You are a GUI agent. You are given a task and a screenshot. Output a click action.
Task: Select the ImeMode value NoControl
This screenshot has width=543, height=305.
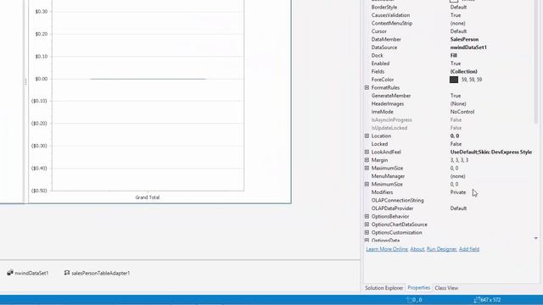[x=462, y=112]
